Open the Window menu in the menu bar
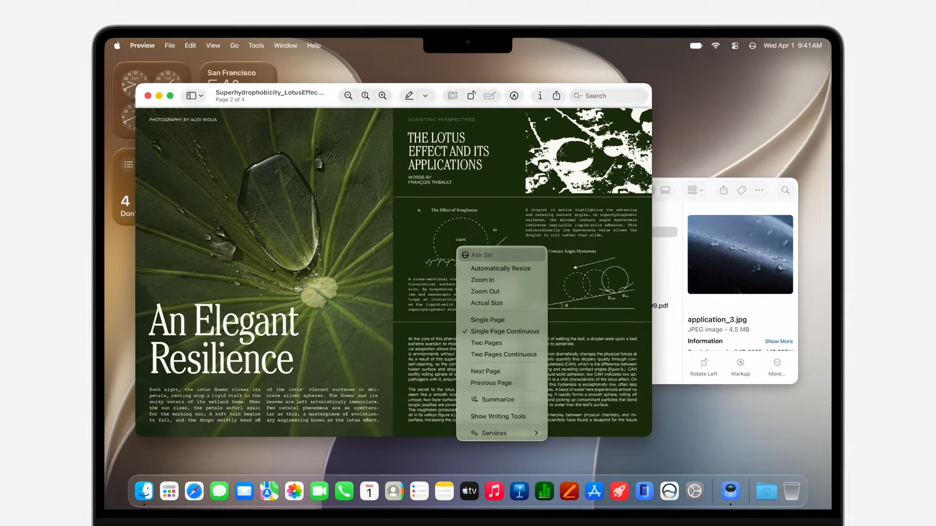 click(285, 45)
